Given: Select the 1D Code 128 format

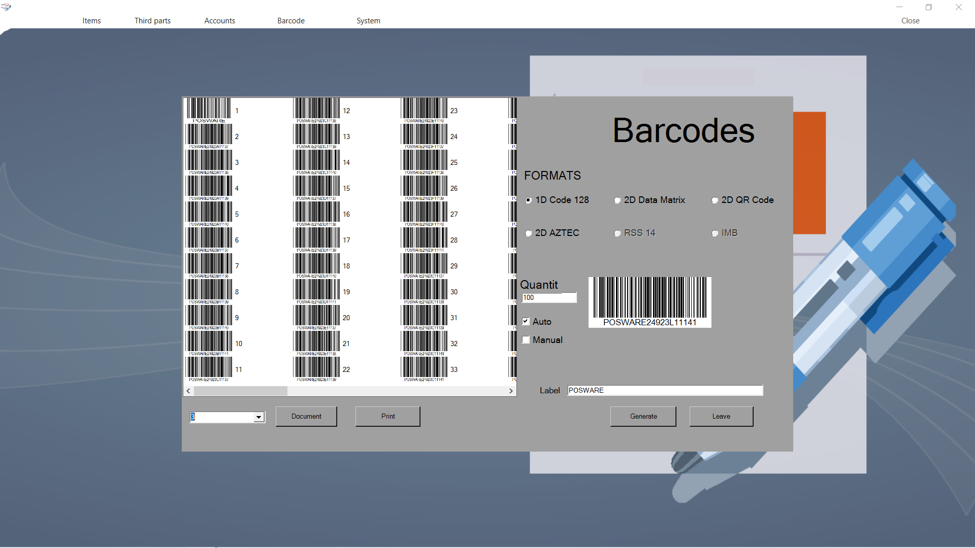Looking at the screenshot, I should pos(529,200).
